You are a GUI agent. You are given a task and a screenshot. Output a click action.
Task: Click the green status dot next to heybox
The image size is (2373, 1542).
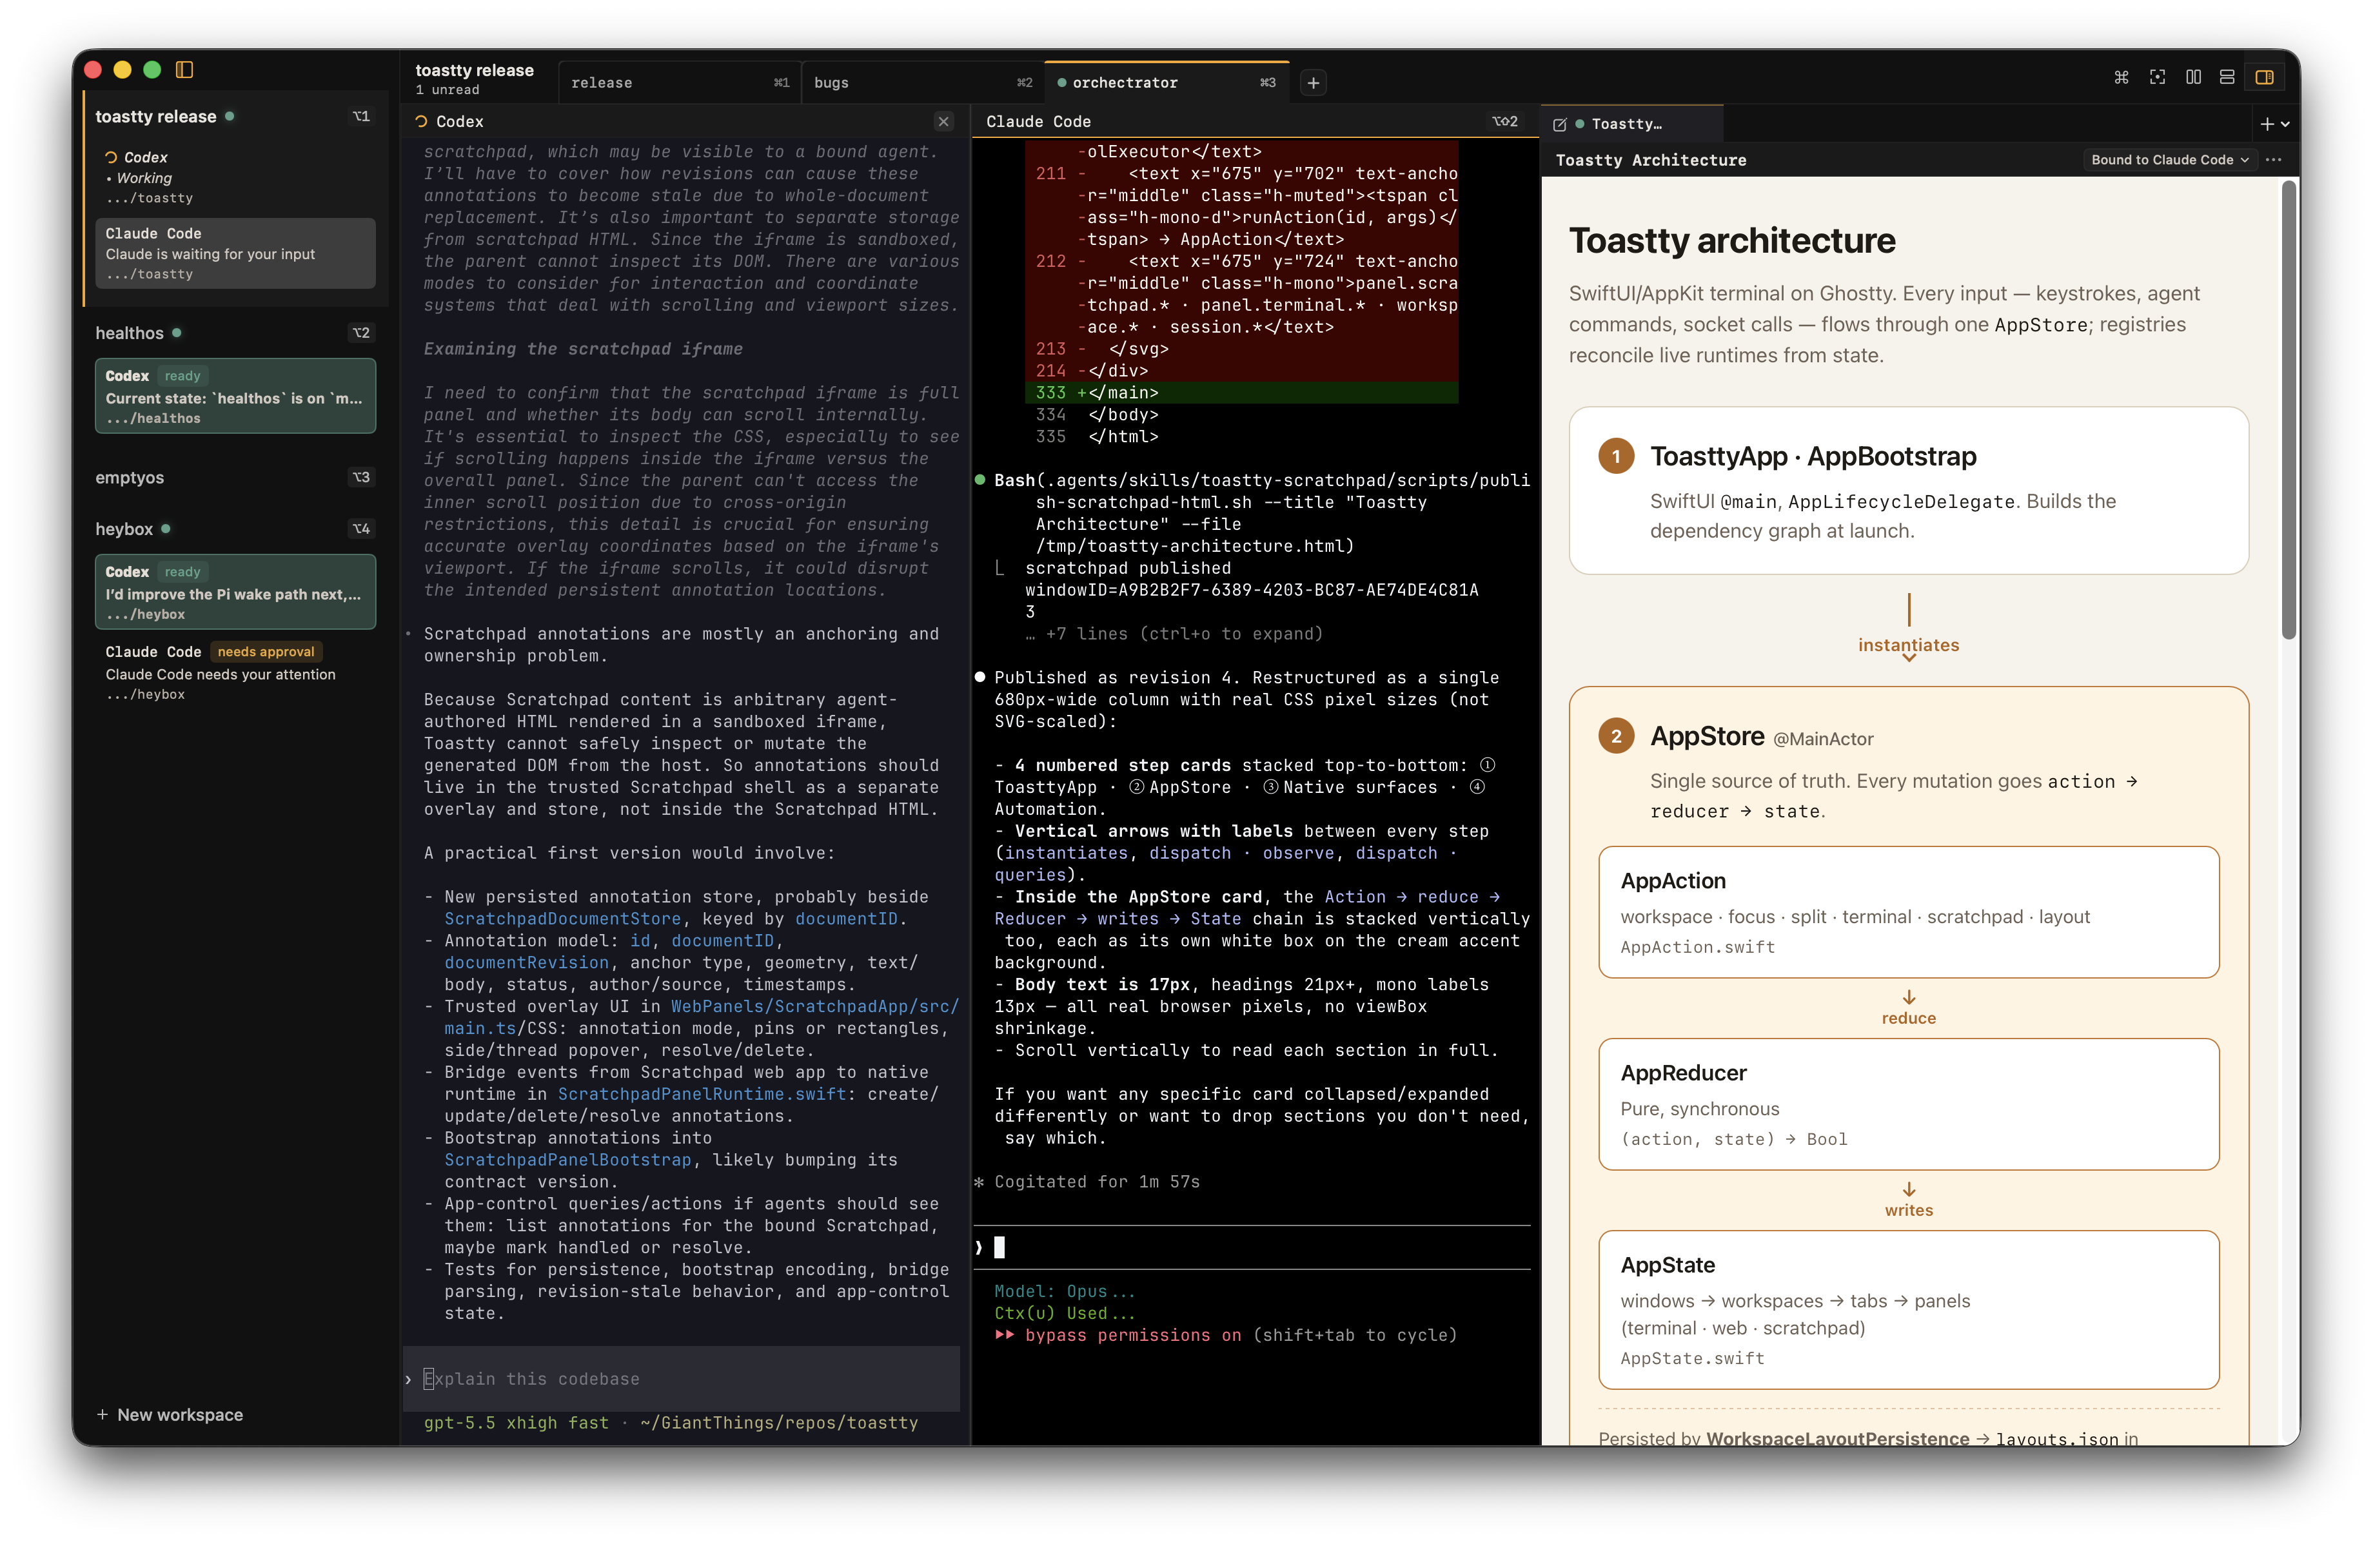pyautogui.click(x=166, y=528)
